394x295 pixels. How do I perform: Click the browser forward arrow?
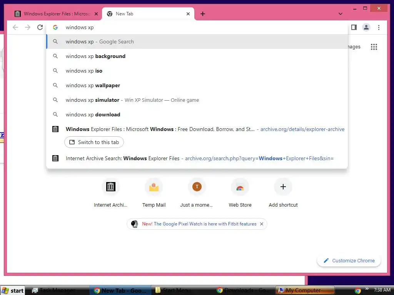28,27
